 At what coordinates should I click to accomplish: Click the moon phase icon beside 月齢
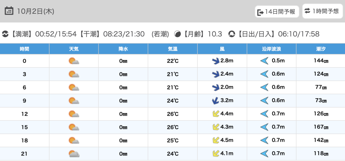177,34
